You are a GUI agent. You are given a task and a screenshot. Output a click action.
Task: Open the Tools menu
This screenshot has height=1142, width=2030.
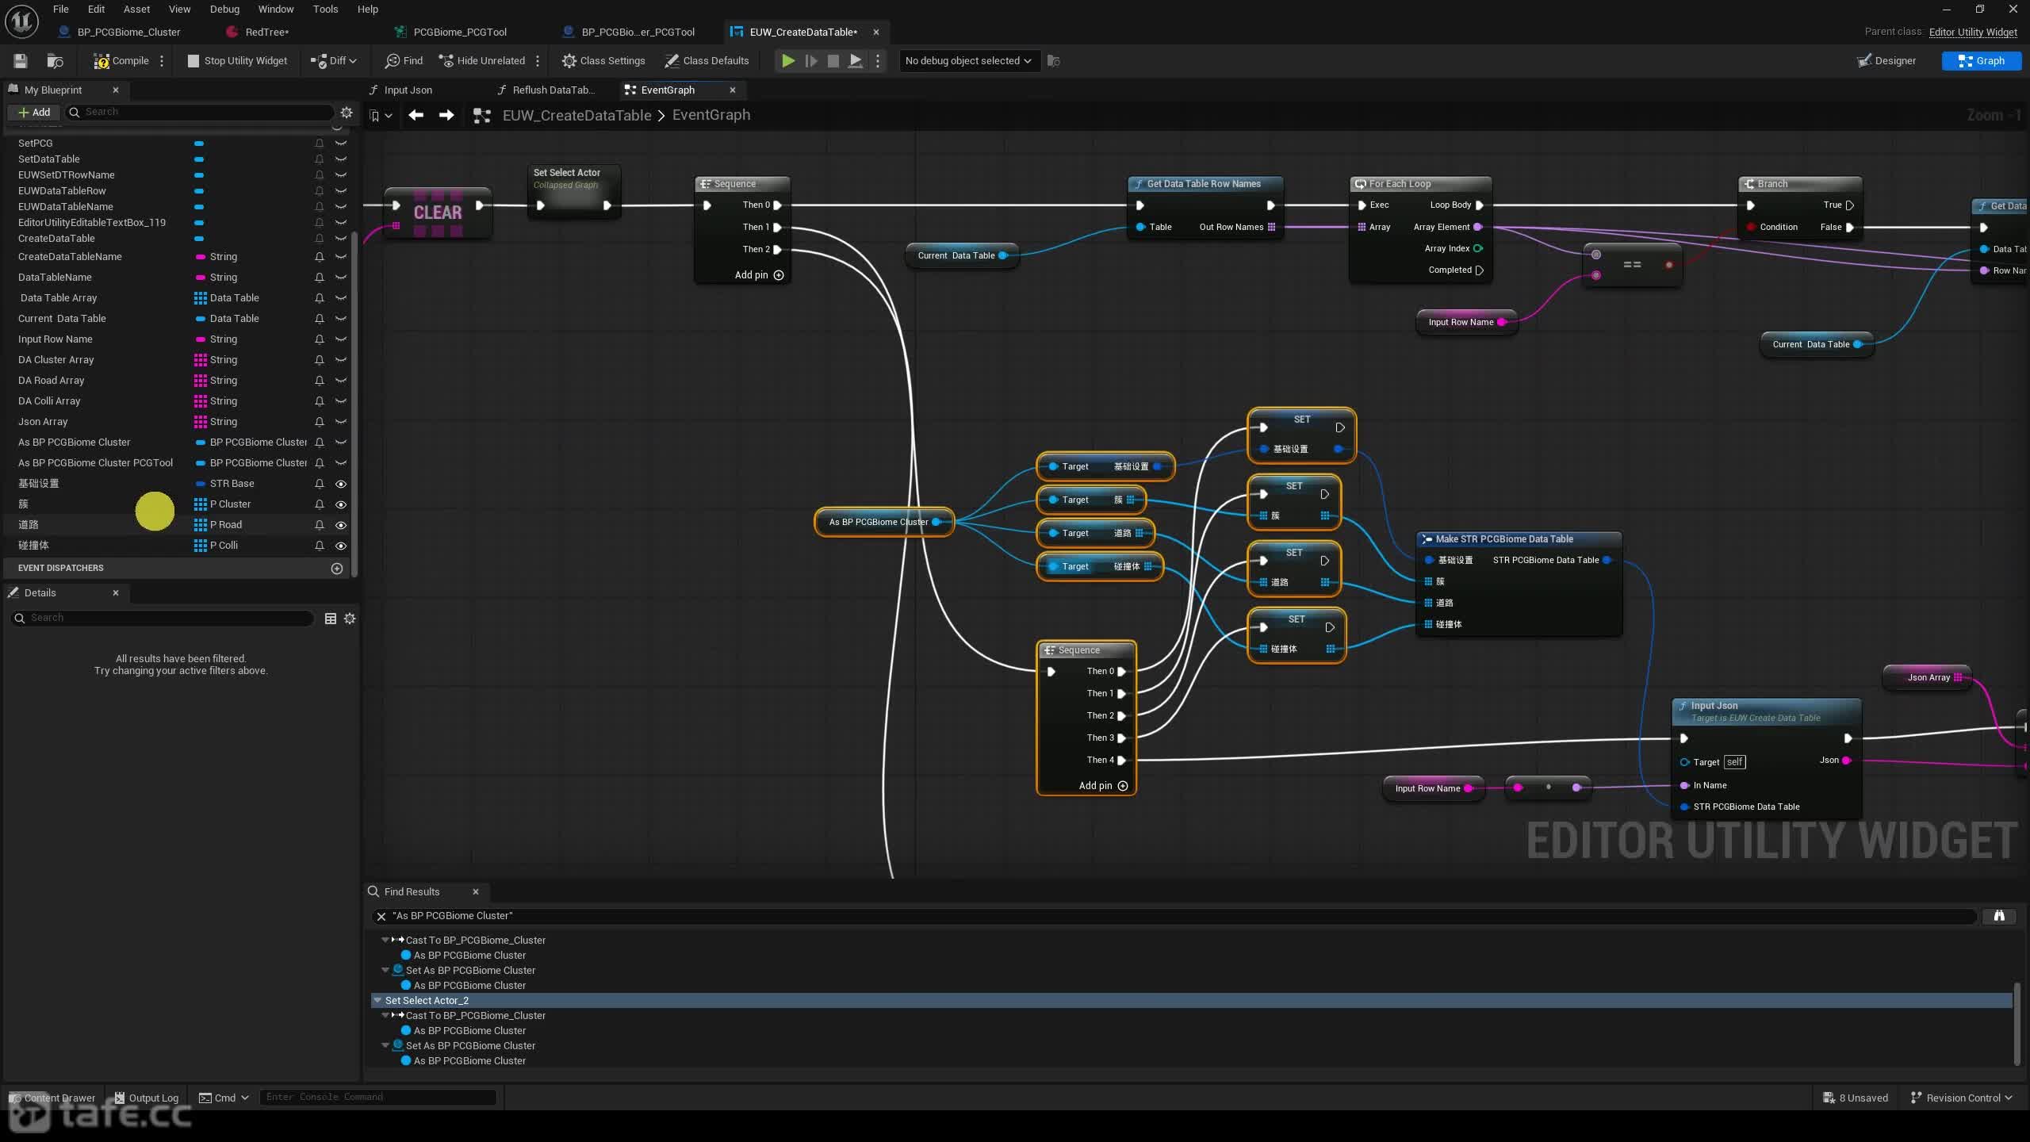coord(325,10)
